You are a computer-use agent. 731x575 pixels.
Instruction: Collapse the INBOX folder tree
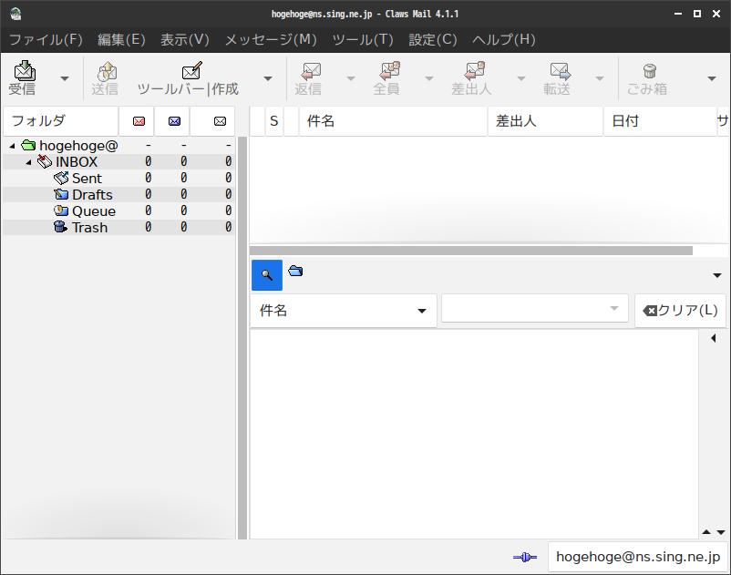coord(28,162)
